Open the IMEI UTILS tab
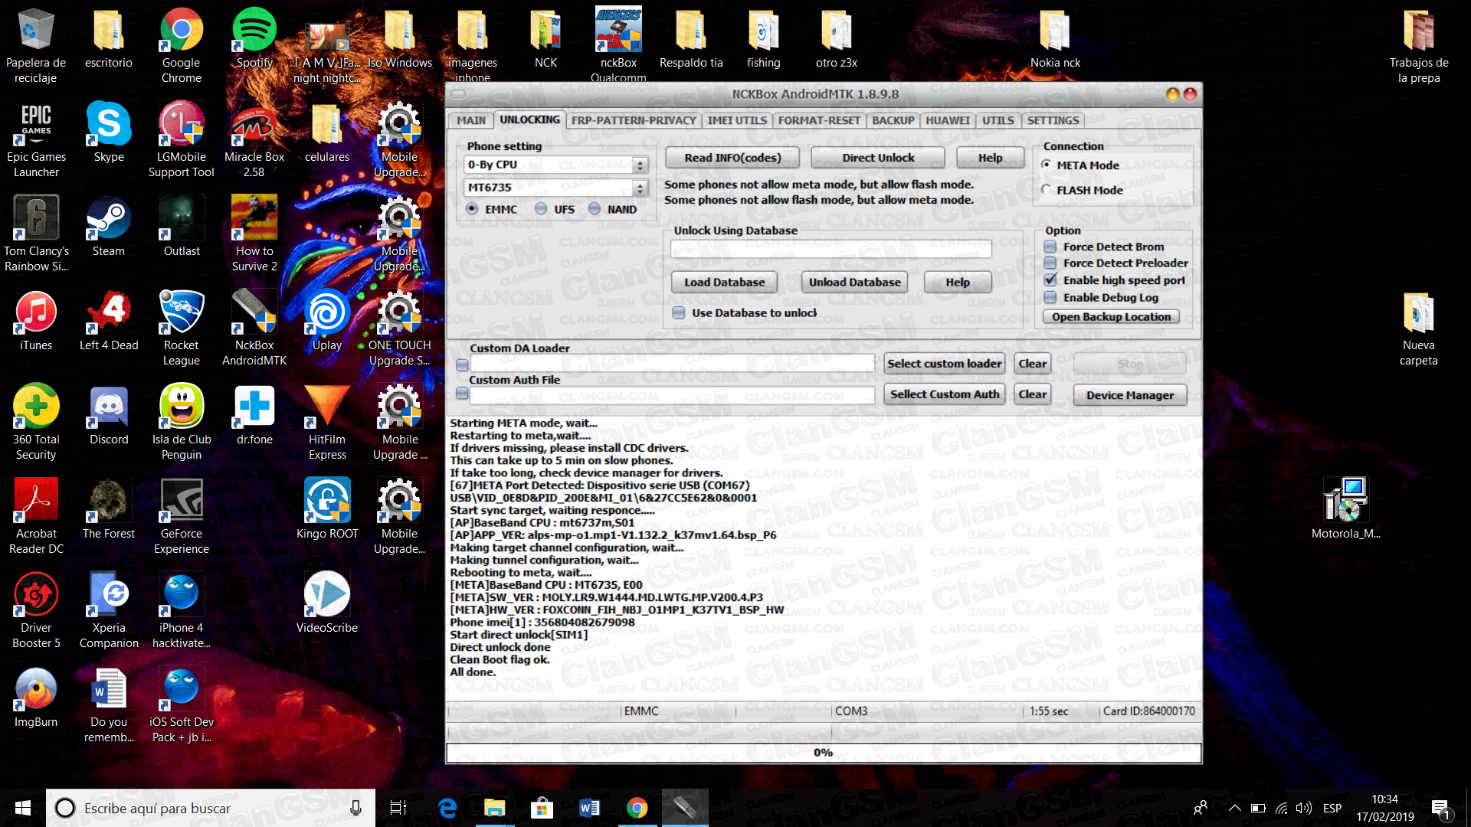The image size is (1471, 827). click(737, 120)
